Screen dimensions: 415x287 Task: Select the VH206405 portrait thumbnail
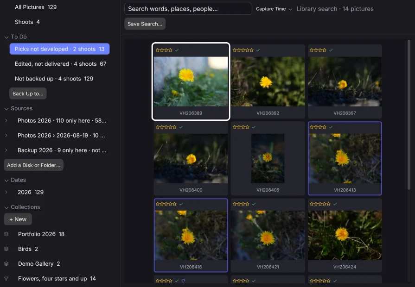coord(268,158)
